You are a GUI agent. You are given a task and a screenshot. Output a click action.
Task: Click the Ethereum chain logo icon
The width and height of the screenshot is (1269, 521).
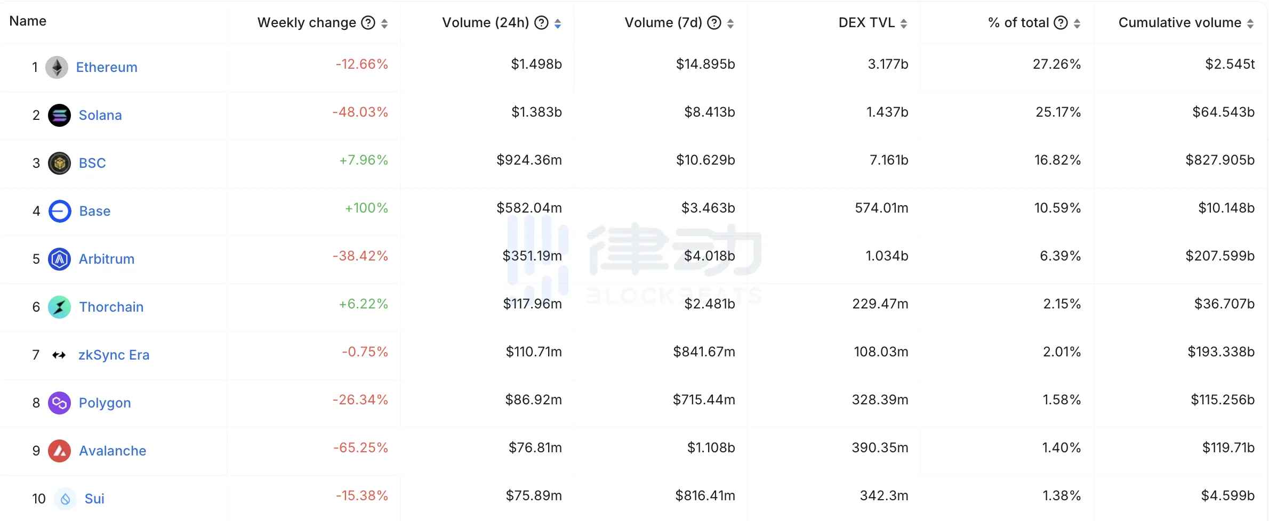pos(57,68)
